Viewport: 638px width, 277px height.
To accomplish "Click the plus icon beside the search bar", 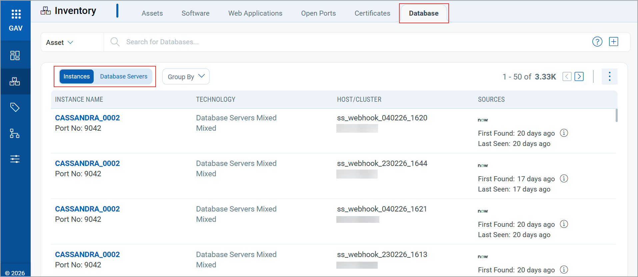I will tap(613, 42).
